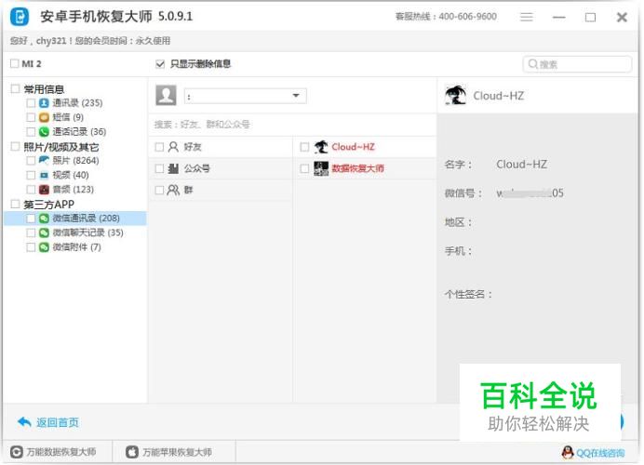Close the window with the X button

[x=622, y=18]
